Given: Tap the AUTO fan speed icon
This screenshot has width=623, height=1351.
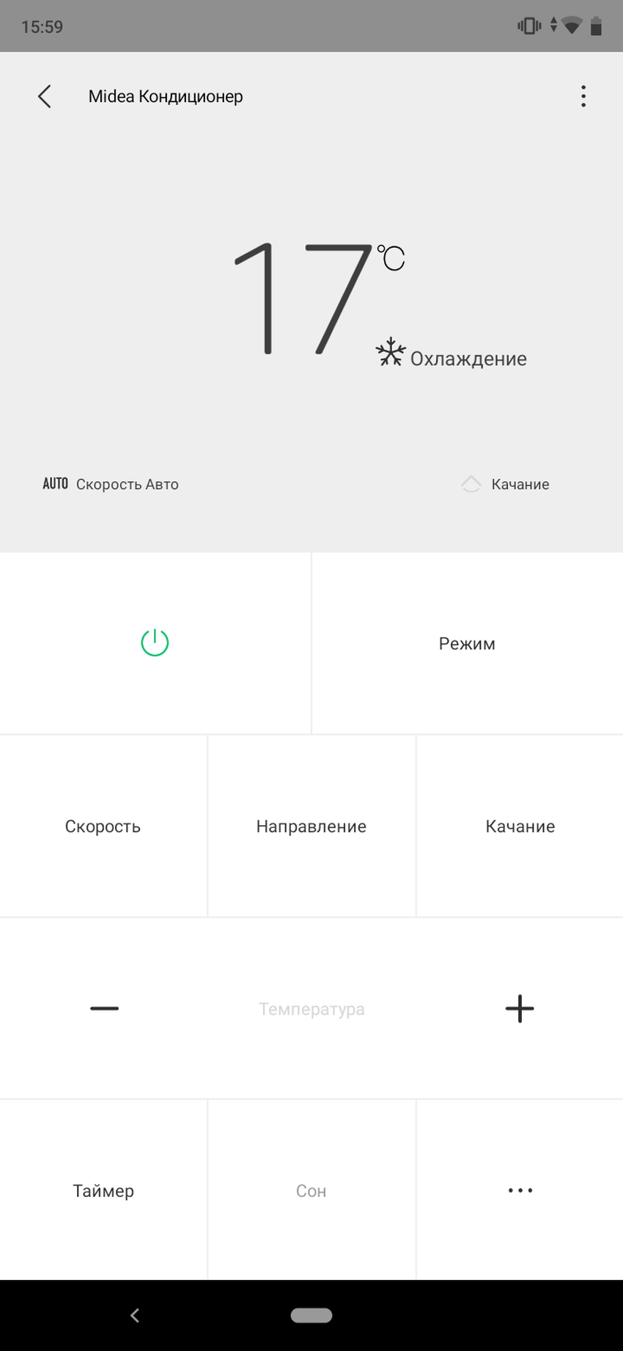Looking at the screenshot, I should tap(56, 483).
